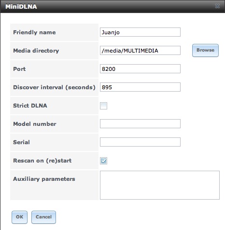225x230 pixels.
Task: Click the Browse button for media directory
Action: pyautogui.click(x=205, y=50)
